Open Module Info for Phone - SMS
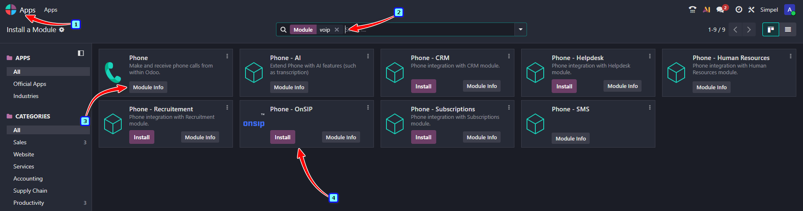The image size is (803, 211). (x=570, y=138)
